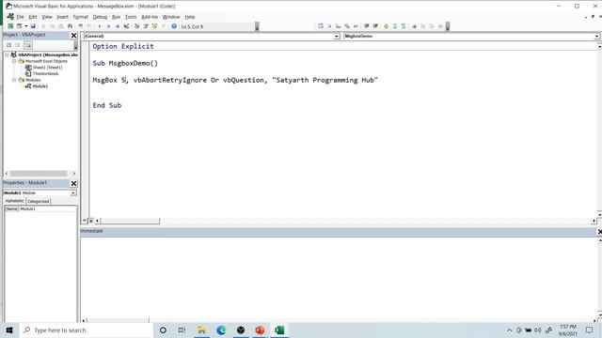Collapse the VBAProject (MessageBox.xlsm) tree node
Screen dimensions: 602x338
coord(7,54)
